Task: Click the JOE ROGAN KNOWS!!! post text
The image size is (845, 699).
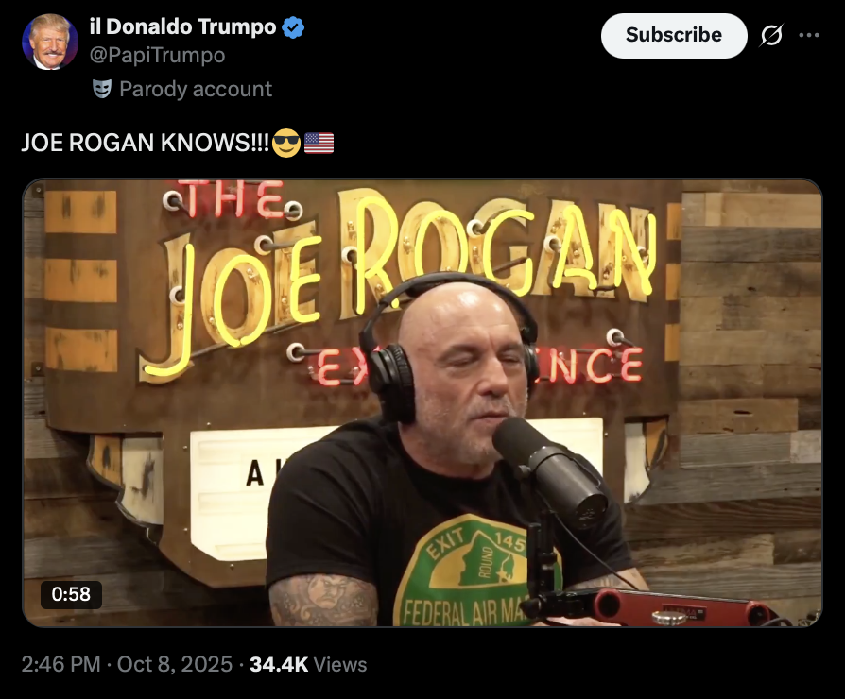Action: 145,143
